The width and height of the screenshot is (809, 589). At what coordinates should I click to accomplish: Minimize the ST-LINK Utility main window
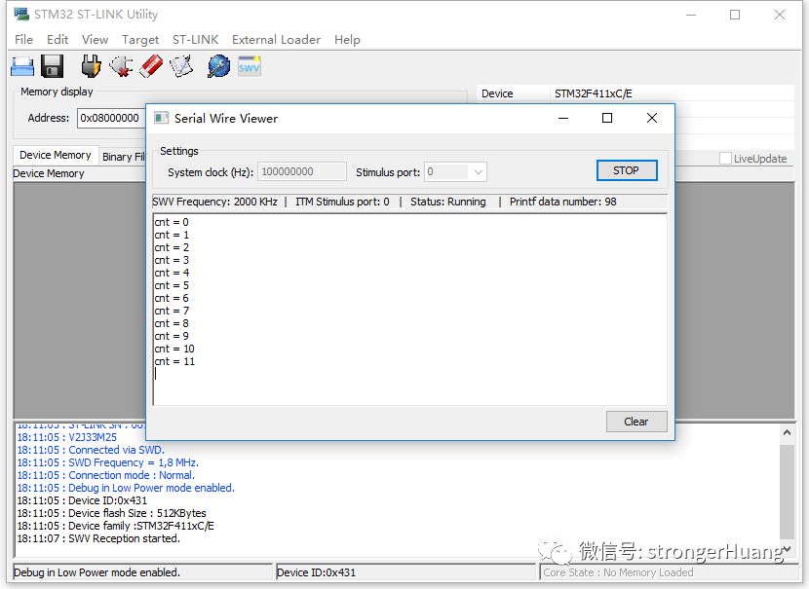[691, 15]
